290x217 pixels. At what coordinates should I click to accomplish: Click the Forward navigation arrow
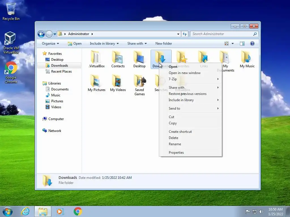pyautogui.click(x=49, y=34)
